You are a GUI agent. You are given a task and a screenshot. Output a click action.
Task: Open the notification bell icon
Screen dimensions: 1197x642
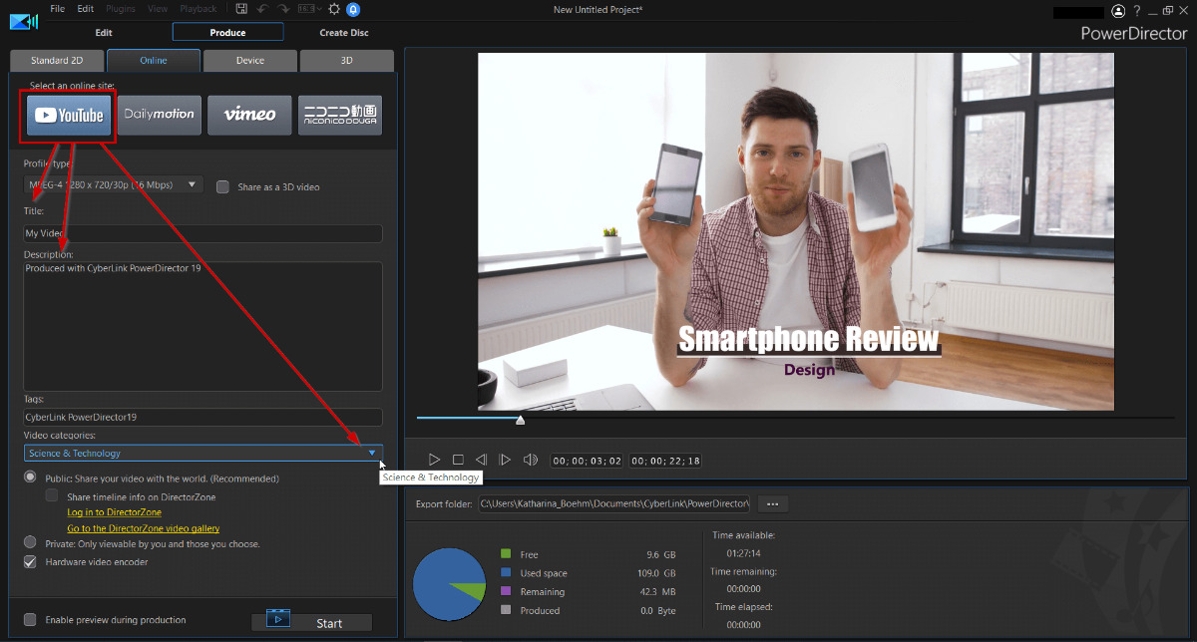coord(353,9)
